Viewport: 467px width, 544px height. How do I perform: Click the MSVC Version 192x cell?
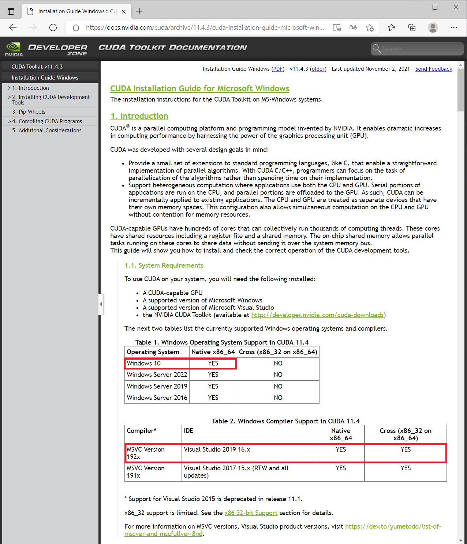pos(153,453)
